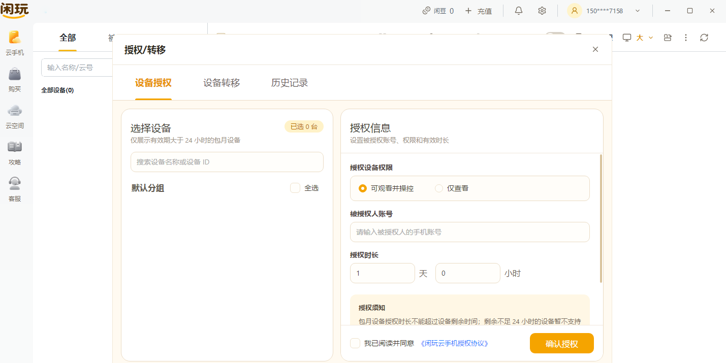Tick the 全选 select-all checkbox
The height and width of the screenshot is (363, 726).
coord(295,188)
